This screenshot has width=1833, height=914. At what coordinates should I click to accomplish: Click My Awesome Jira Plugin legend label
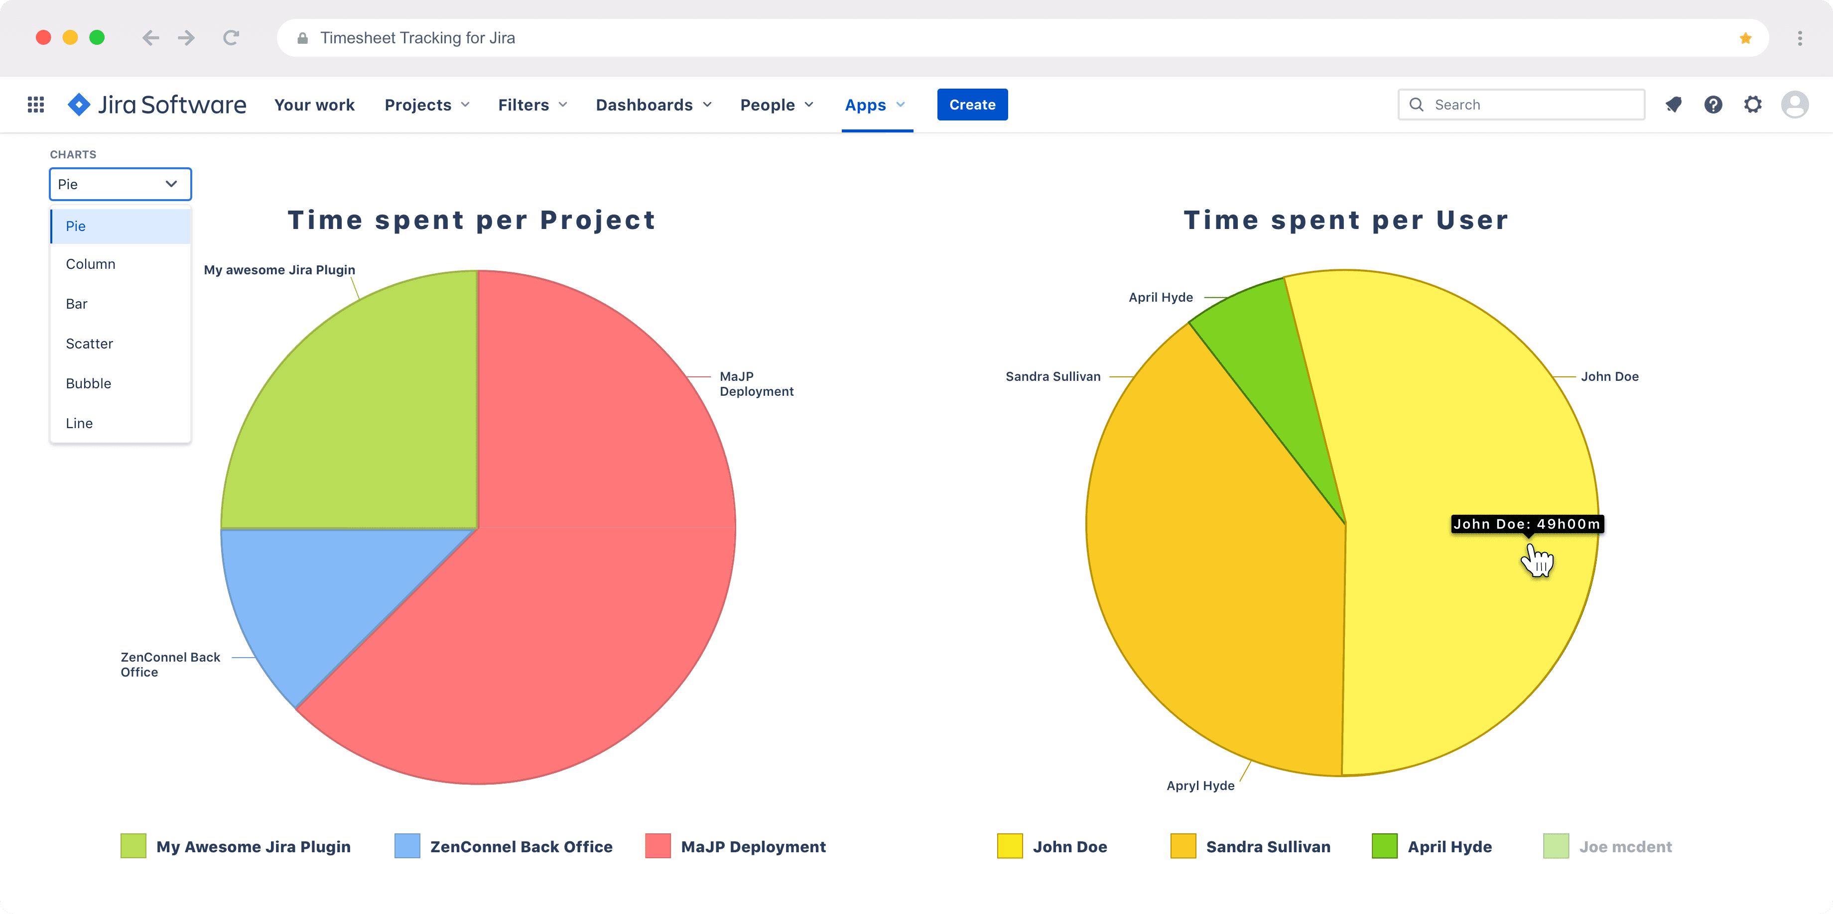[x=254, y=847]
